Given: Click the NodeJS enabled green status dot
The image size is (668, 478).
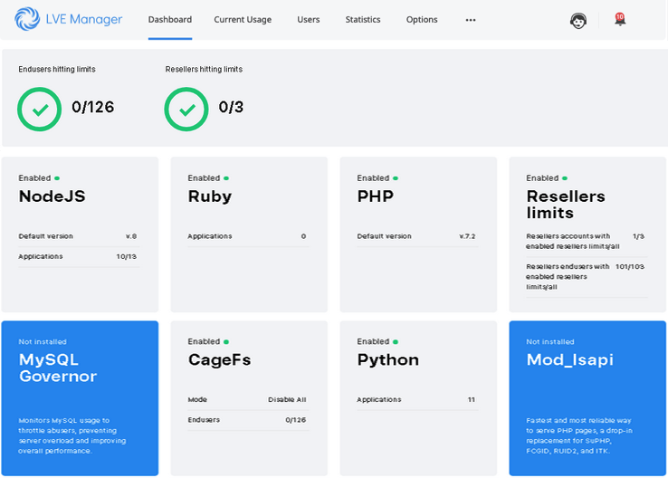Looking at the screenshot, I should [57, 178].
